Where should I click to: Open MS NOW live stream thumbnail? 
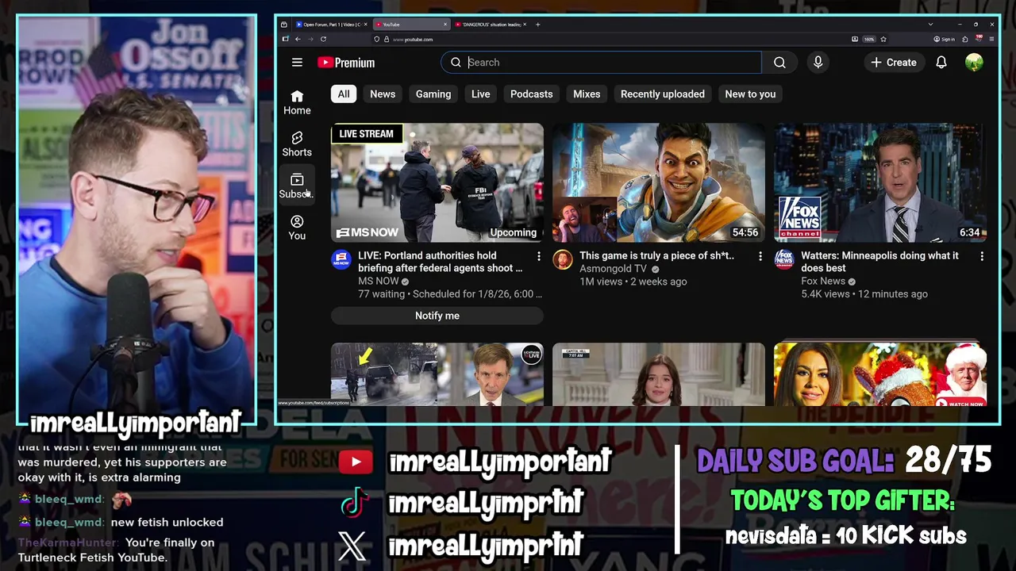437,182
